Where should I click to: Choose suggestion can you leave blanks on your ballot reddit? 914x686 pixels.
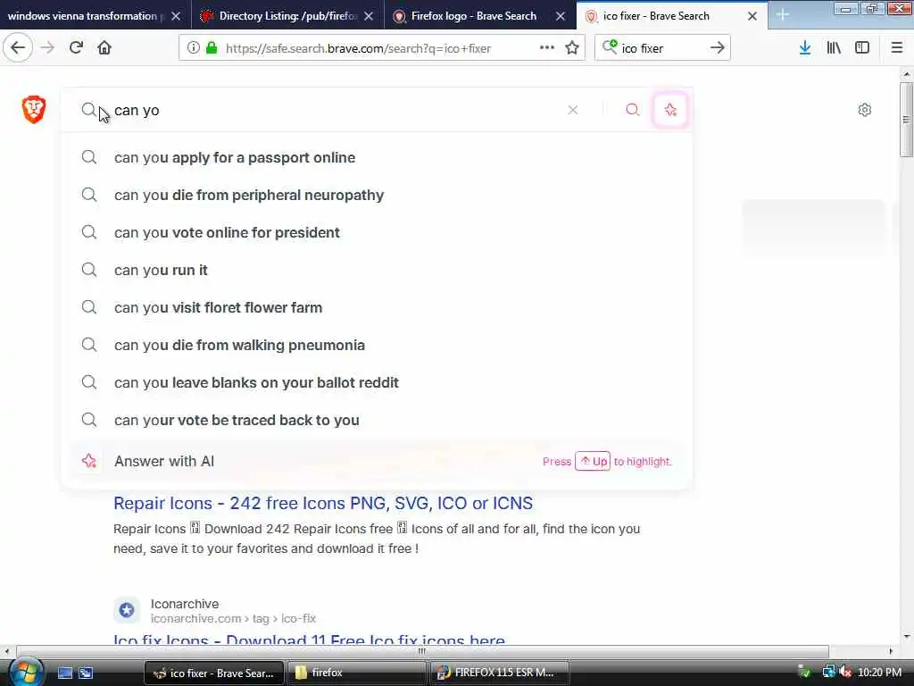(377, 382)
